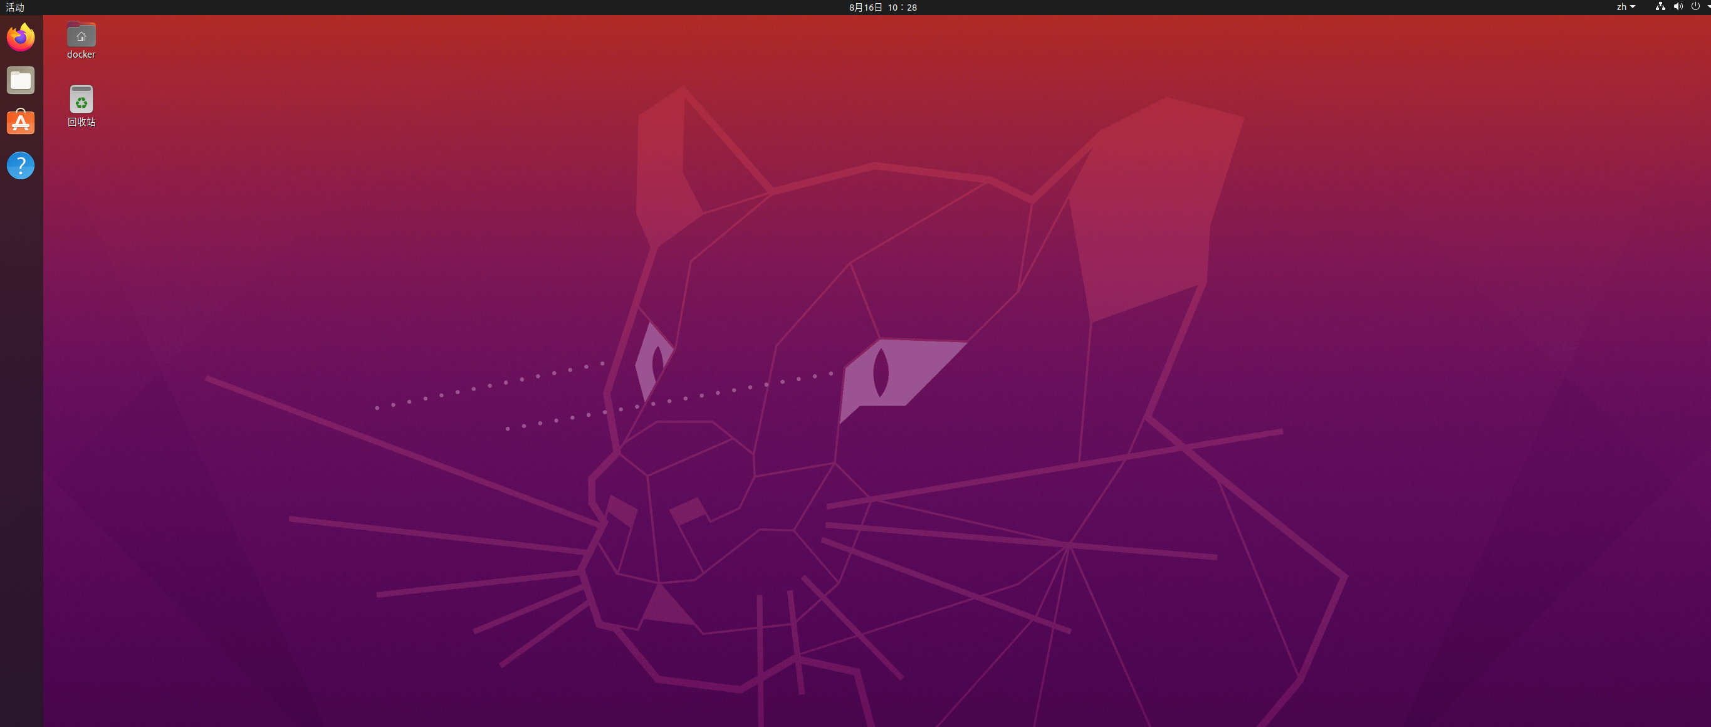The height and width of the screenshot is (727, 1711).
Task: Click the network status icon
Action: pyautogui.click(x=1660, y=7)
